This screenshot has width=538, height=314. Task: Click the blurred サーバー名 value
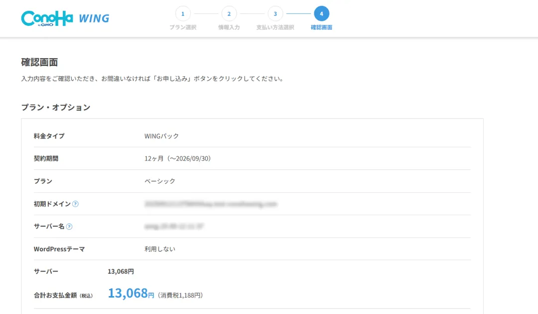pos(174,226)
